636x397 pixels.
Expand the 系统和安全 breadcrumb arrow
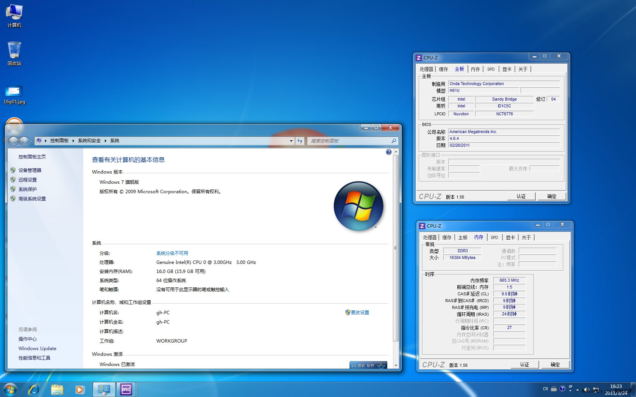(x=105, y=141)
